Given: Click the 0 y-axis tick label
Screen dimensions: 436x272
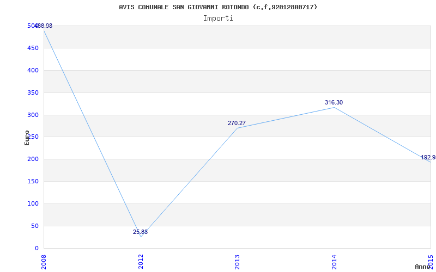Looking at the screenshot, I should pyautogui.click(x=37, y=248).
